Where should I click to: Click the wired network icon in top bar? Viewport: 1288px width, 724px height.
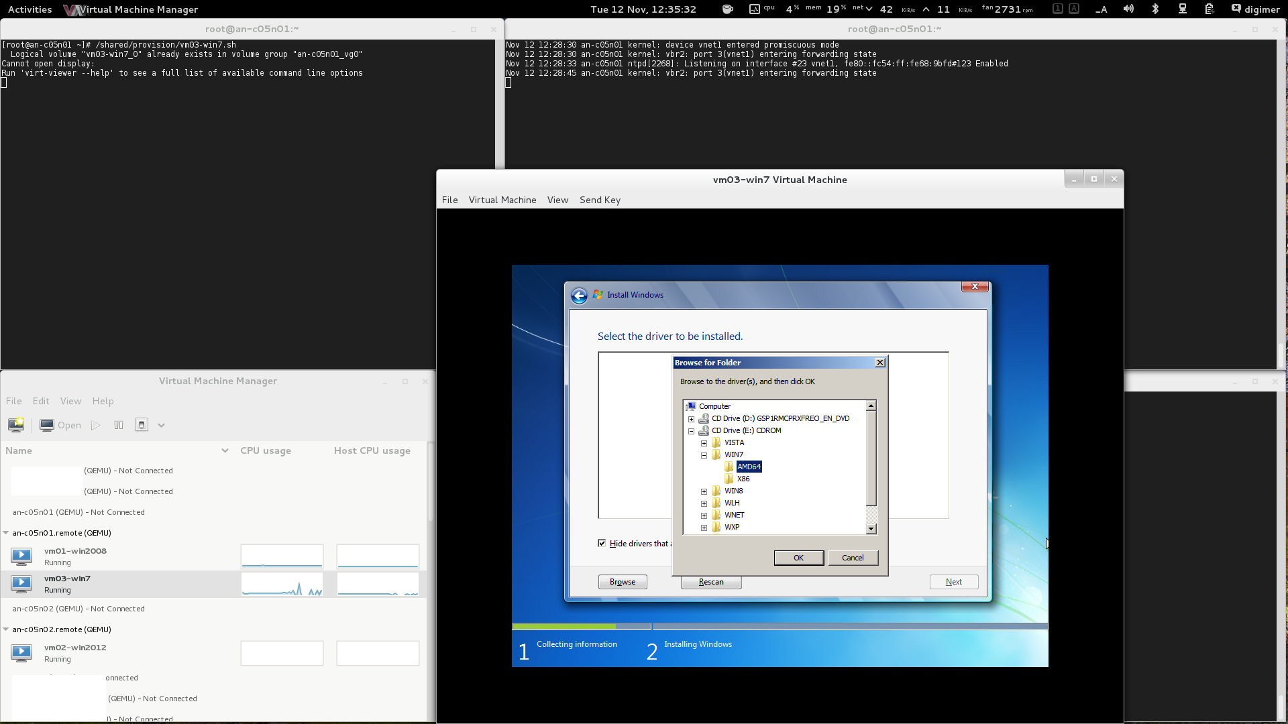pyautogui.click(x=1183, y=9)
